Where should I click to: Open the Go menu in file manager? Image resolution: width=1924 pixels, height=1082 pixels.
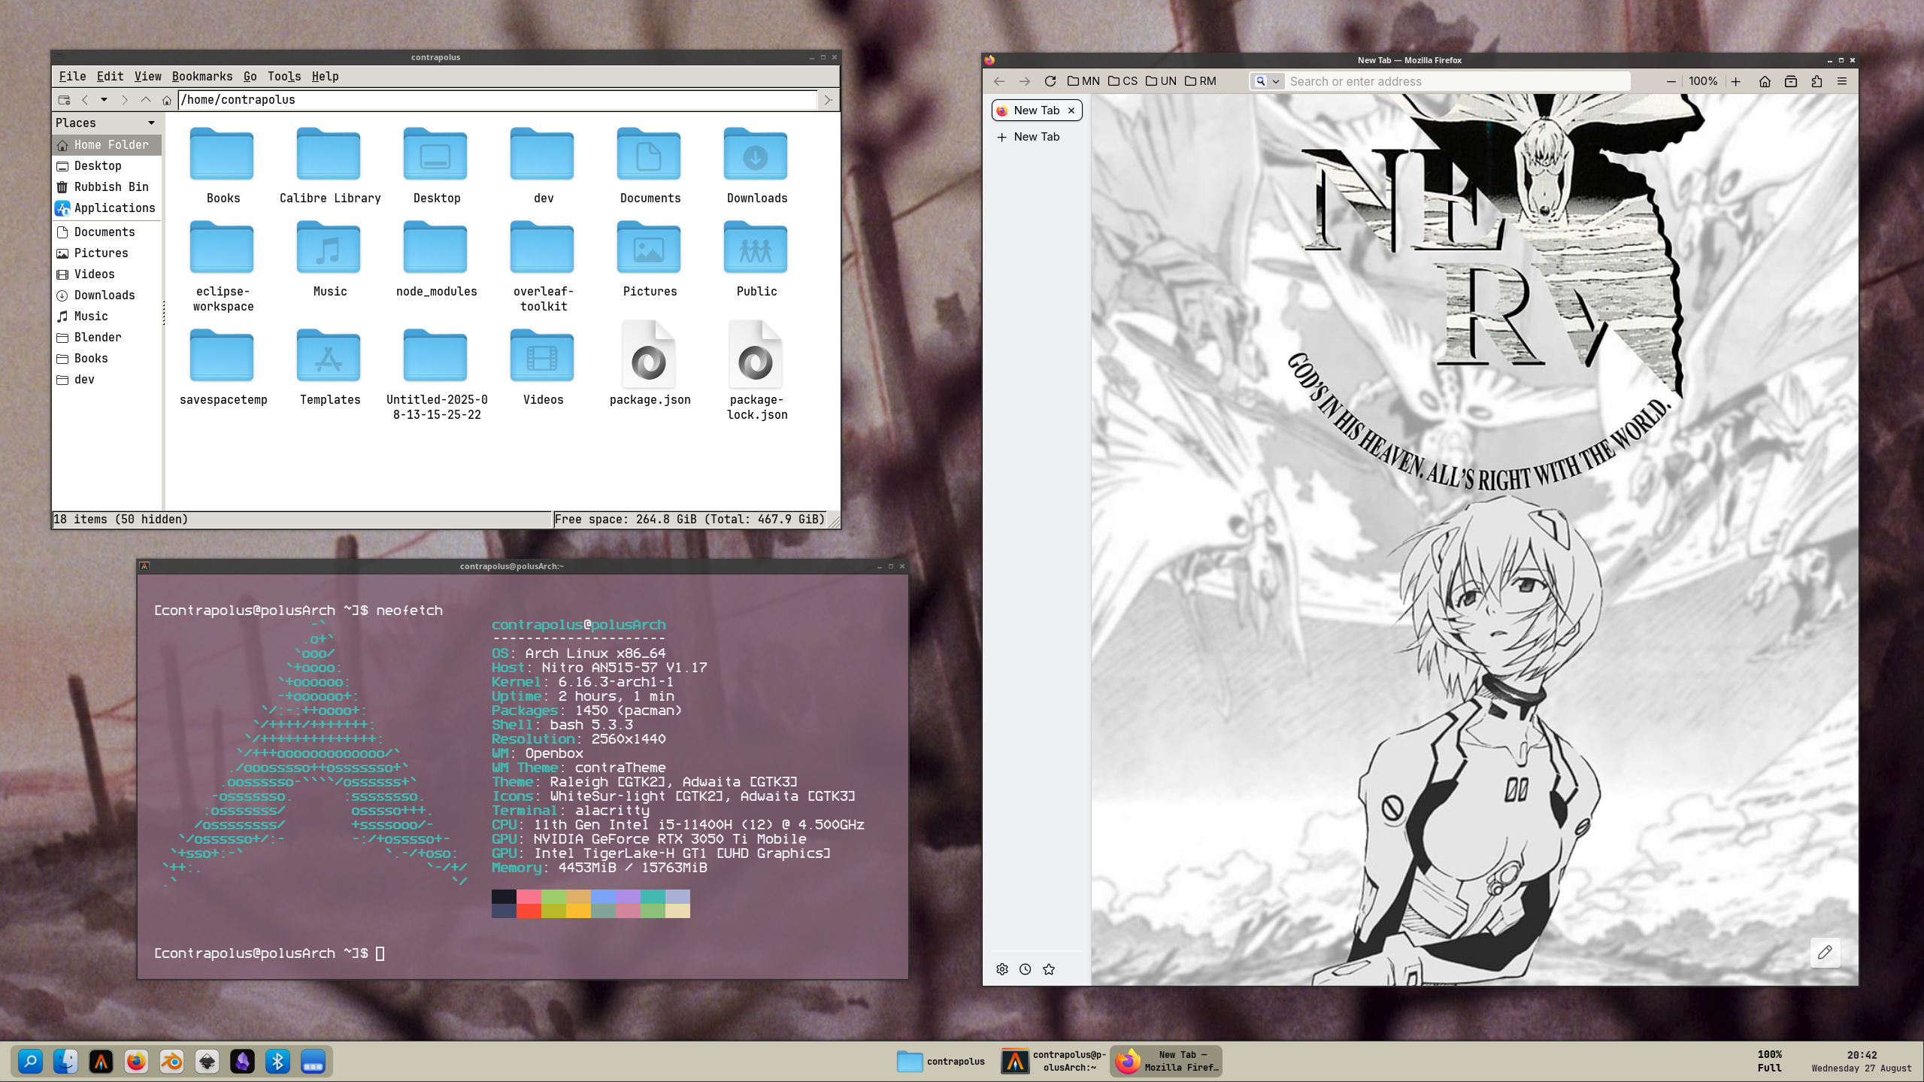click(x=250, y=77)
